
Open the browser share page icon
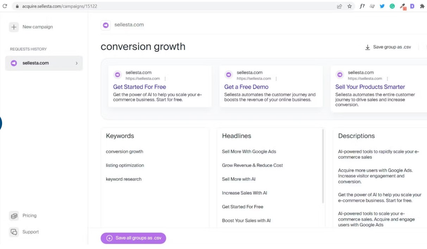click(339, 6)
